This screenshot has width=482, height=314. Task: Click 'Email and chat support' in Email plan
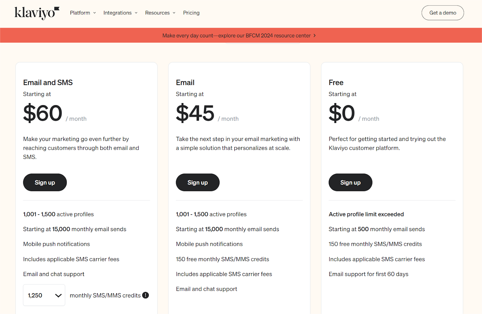click(206, 289)
